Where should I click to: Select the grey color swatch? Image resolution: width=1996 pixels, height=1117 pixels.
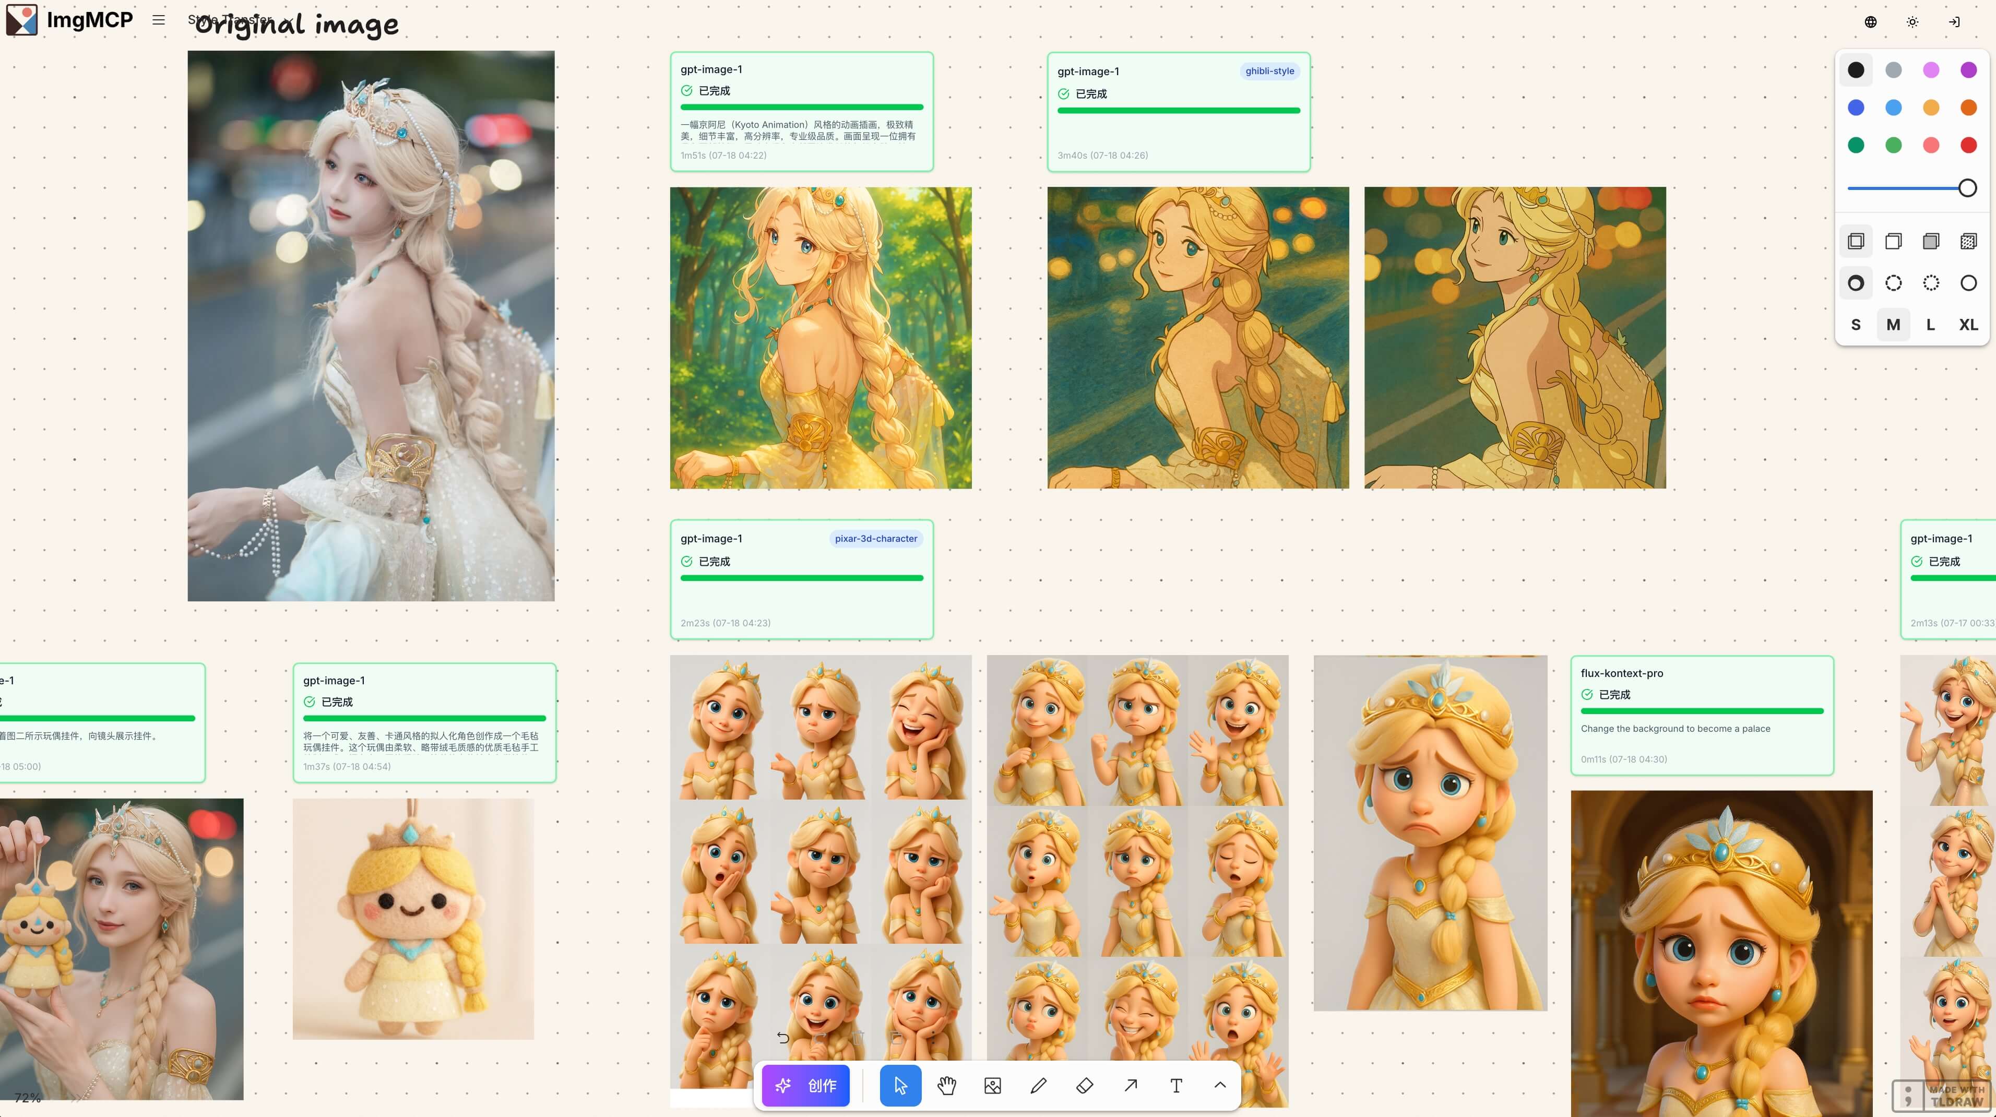1893,70
